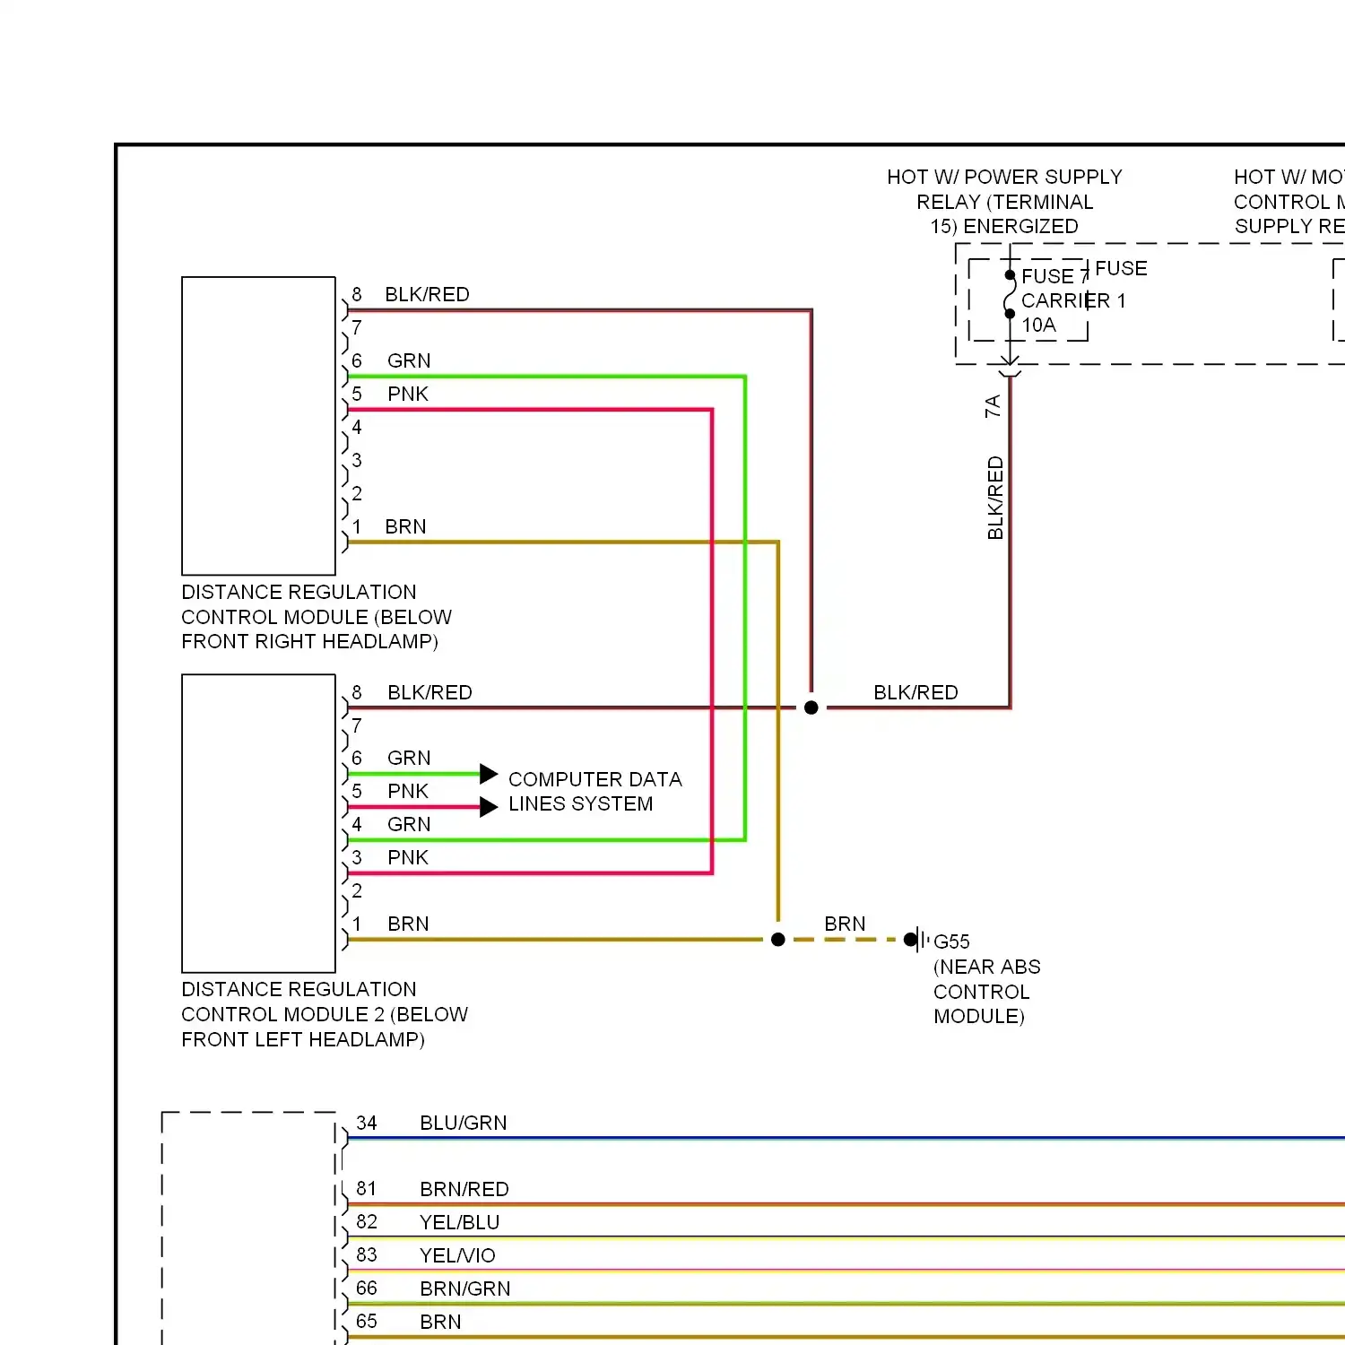The height and width of the screenshot is (1345, 1345).
Task: Click the 'G55' ground label
Action: 951,941
